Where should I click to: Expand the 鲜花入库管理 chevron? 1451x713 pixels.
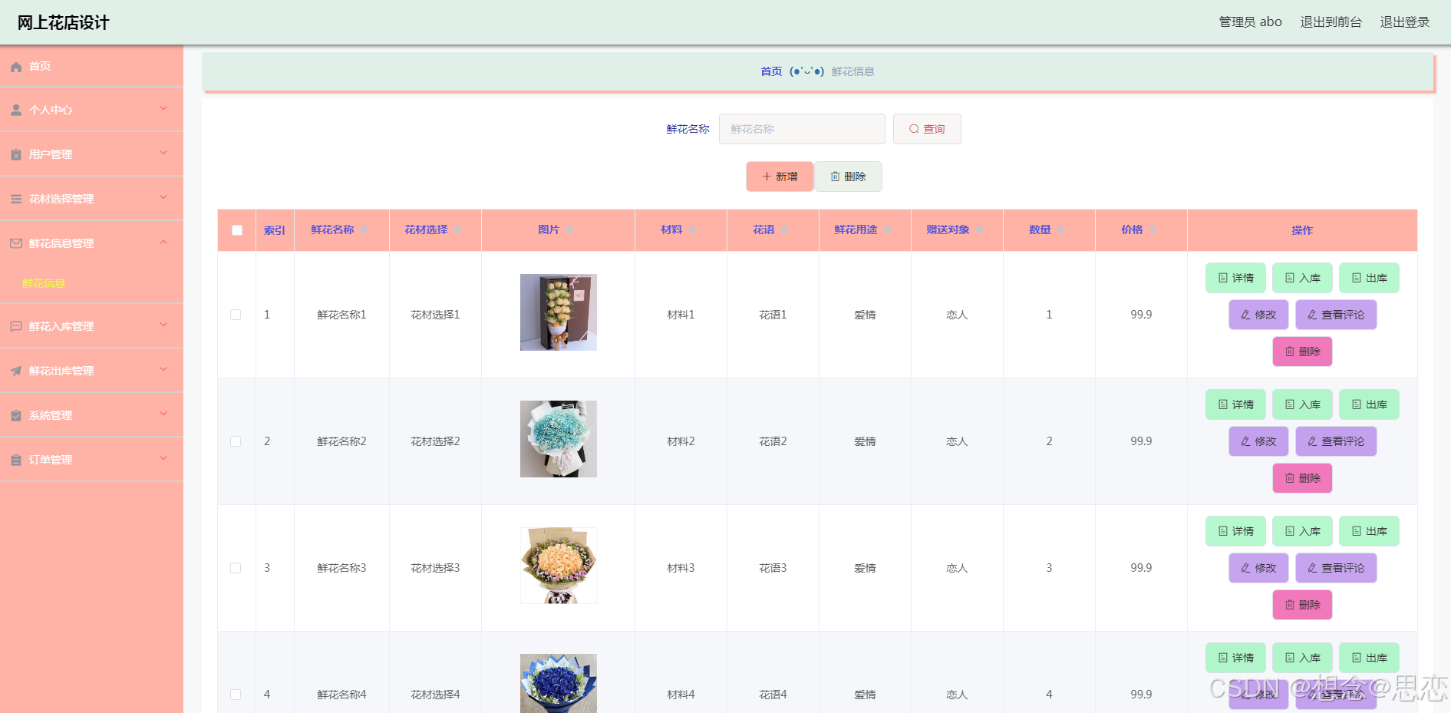[163, 325]
